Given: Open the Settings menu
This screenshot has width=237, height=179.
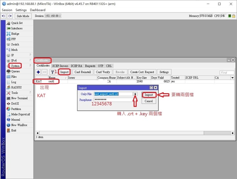Looking at the screenshot, I should pyautogui.click(x=21, y=10).
